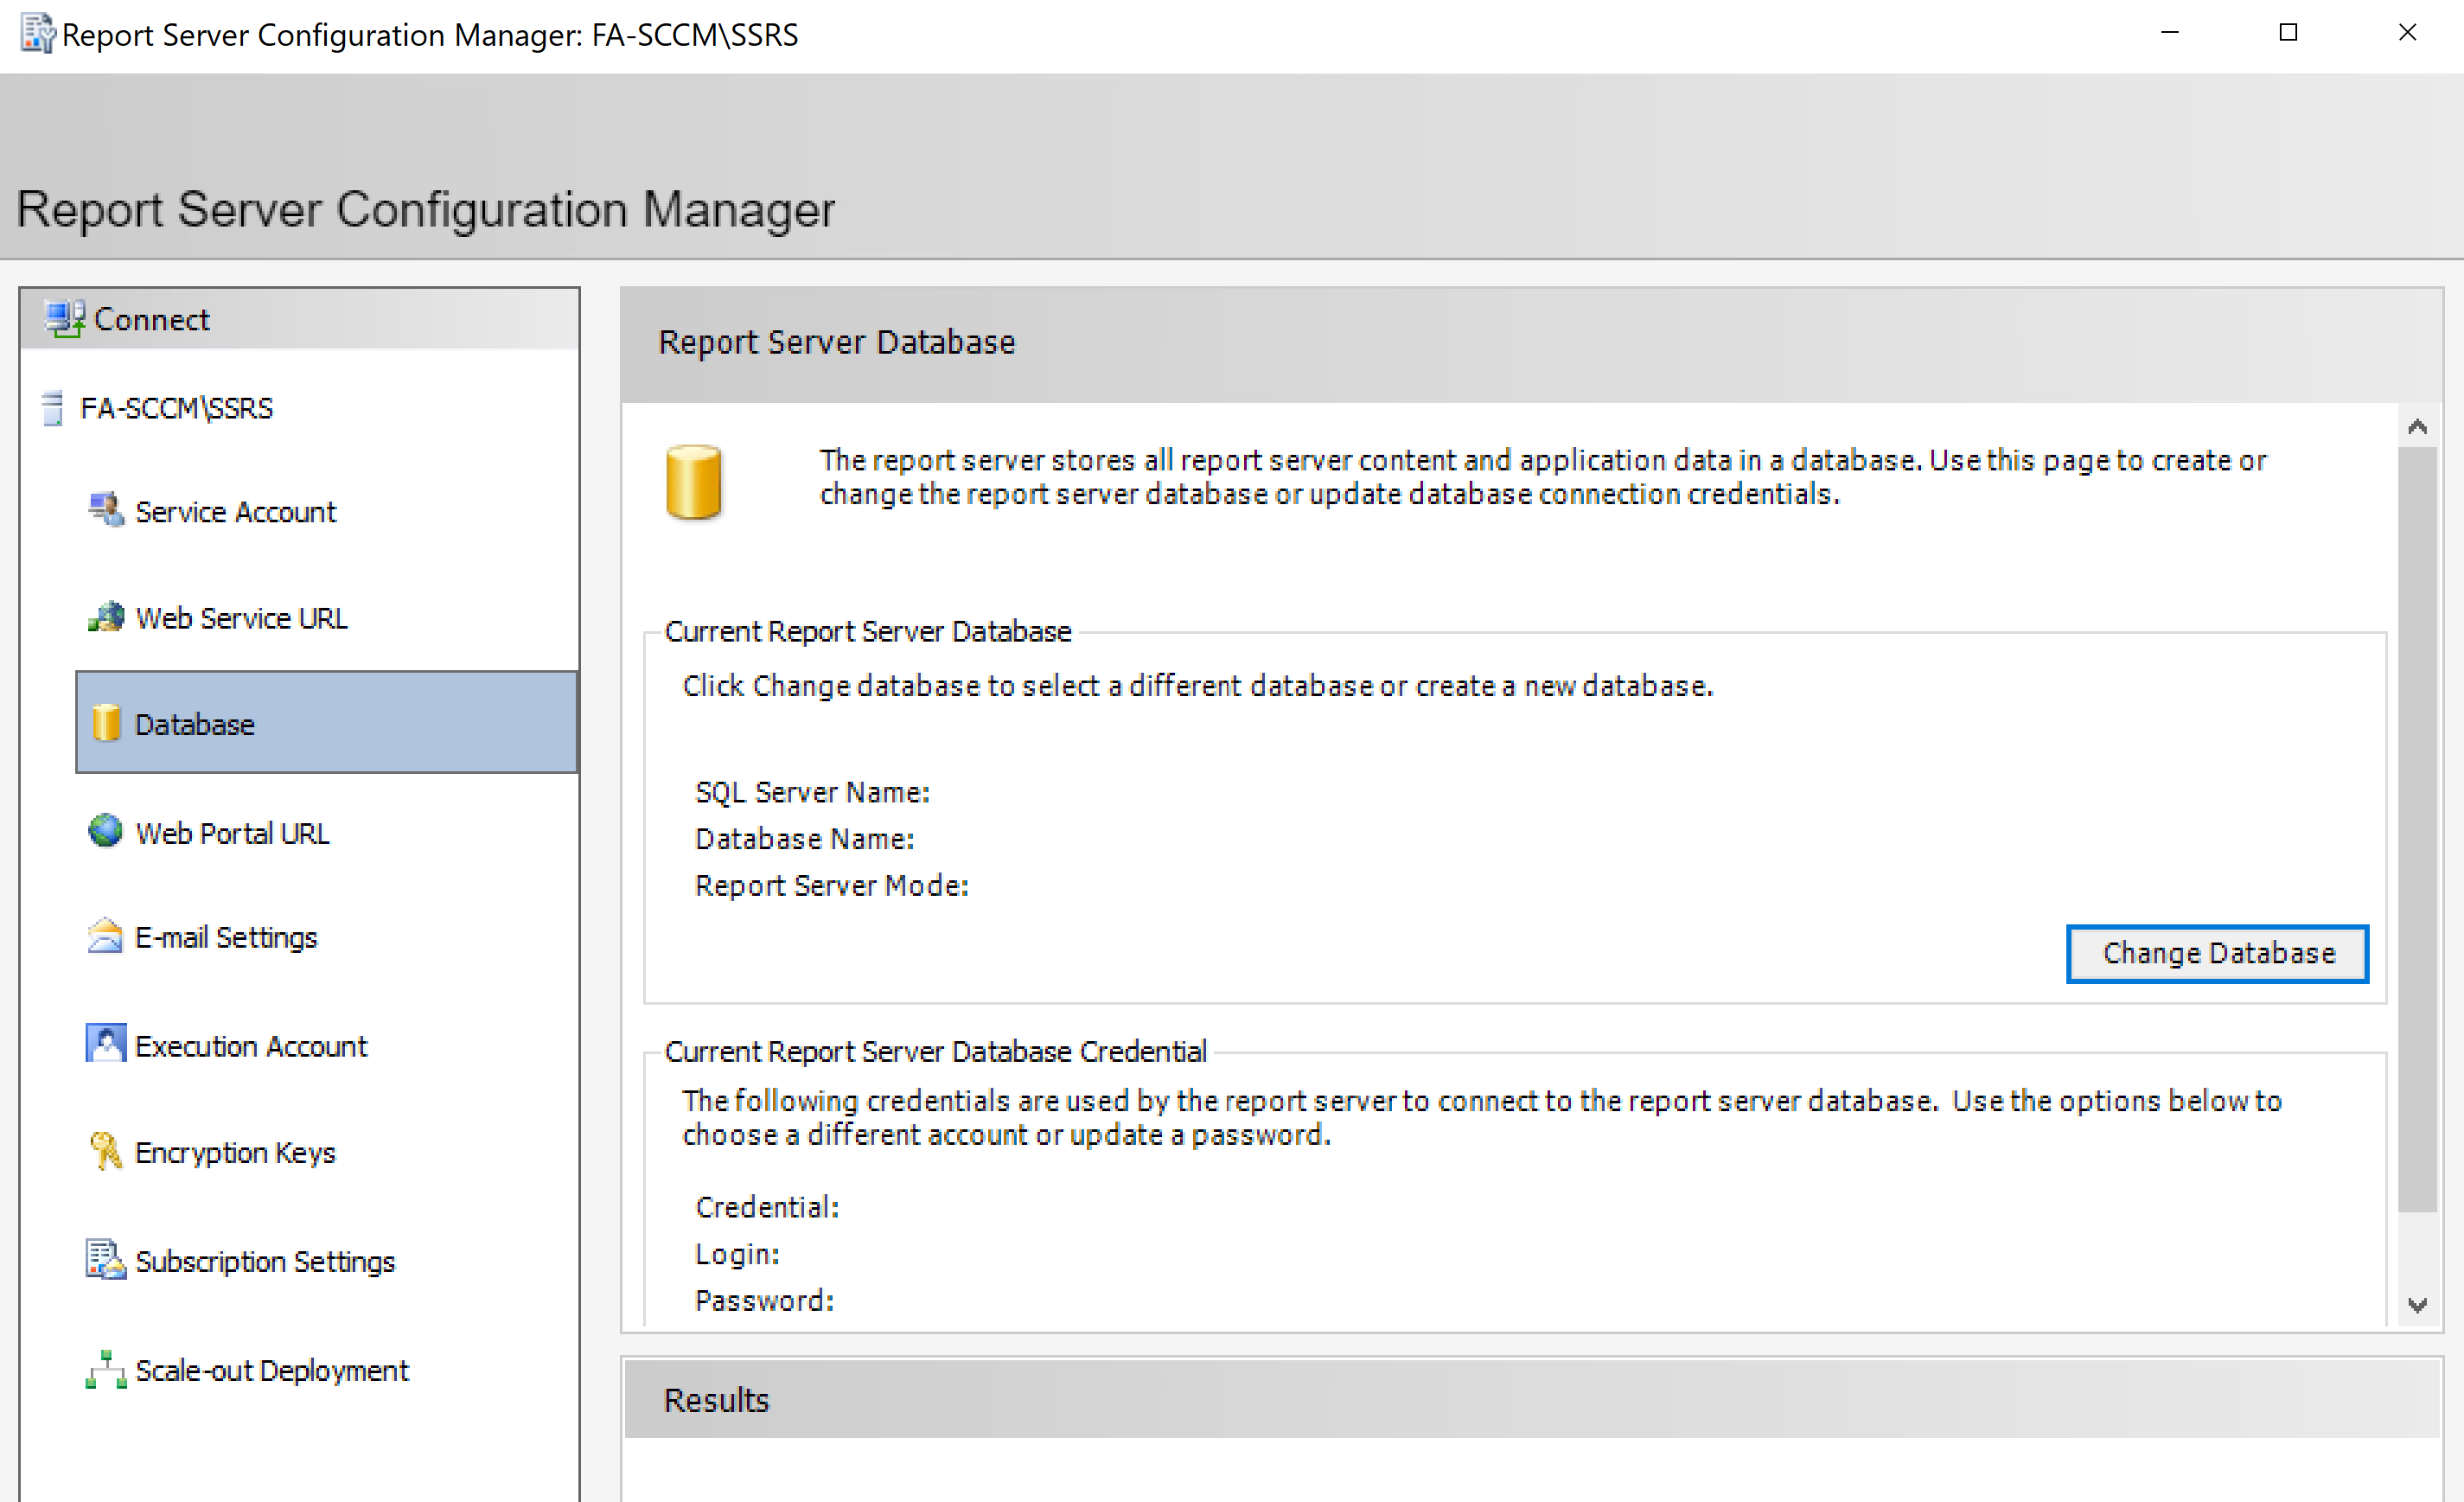Click the Connect server icon
2464x1502 pixels.
[x=65, y=319]
